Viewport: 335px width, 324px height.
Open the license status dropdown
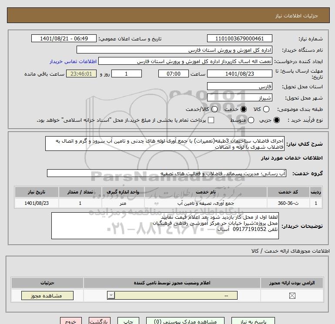172,296
